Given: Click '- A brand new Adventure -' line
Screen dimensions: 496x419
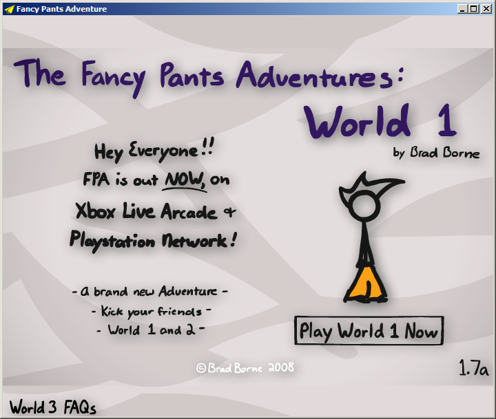Looking at the screenshot, I should click(x=150, y=291).
